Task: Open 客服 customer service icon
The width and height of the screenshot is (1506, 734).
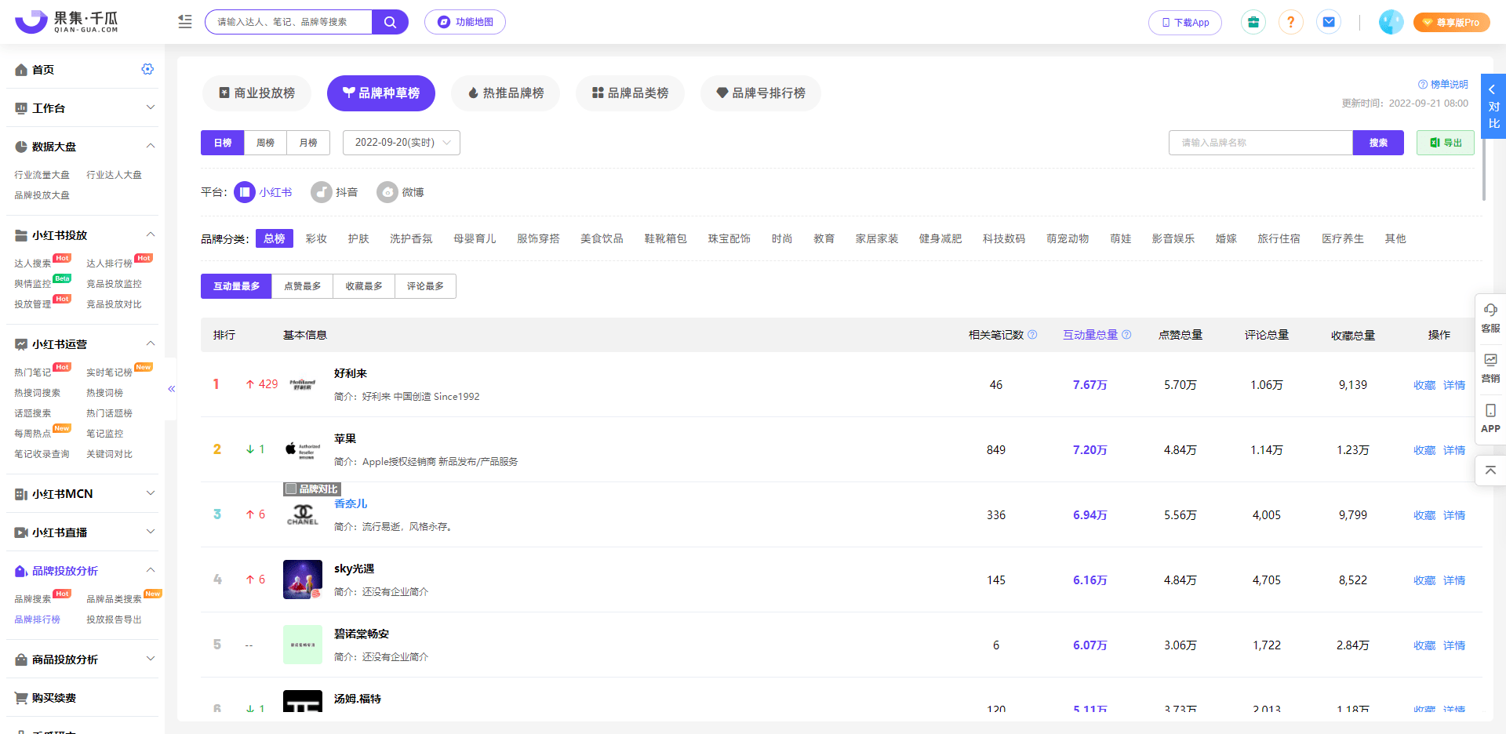Action: tap(1490, 318)
